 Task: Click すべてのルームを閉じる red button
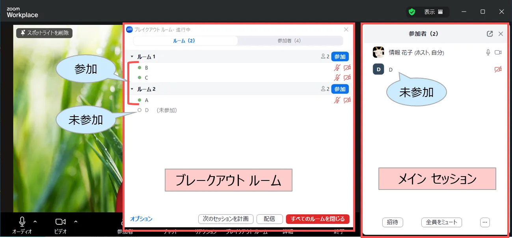tap(317, 219)
